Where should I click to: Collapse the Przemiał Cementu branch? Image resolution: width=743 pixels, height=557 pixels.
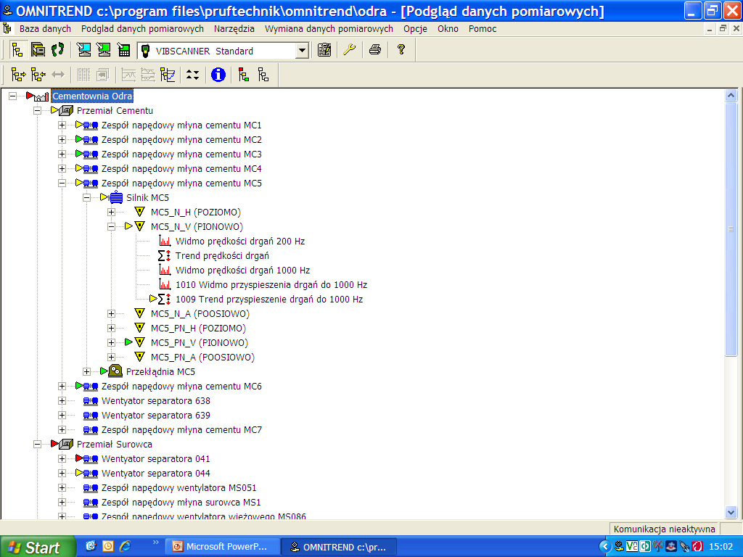[x=38, y=111]
